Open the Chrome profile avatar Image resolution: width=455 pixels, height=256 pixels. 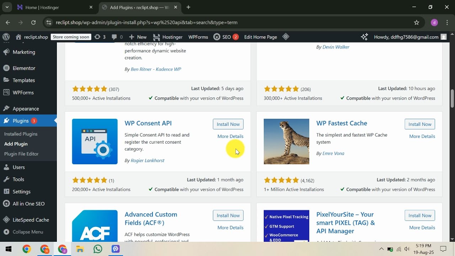click(x=434, y=22)
